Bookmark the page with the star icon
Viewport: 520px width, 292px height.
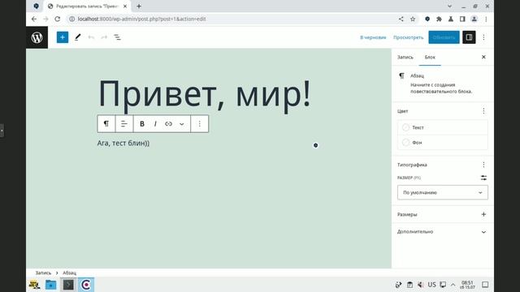point(413,19)
